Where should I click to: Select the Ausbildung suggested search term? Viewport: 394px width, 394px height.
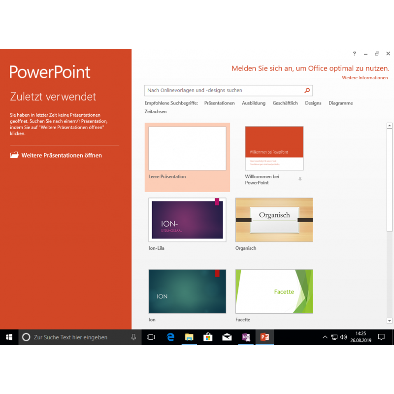click(x=254, y=103)
